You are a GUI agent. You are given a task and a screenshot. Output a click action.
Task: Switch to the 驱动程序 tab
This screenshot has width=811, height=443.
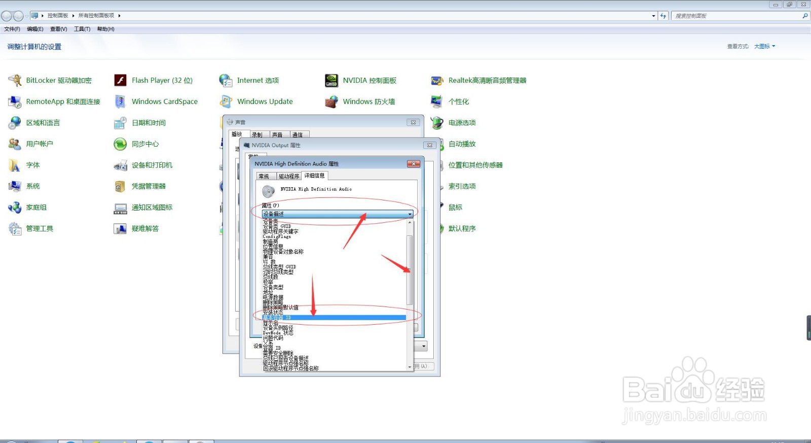pos(289,176)
